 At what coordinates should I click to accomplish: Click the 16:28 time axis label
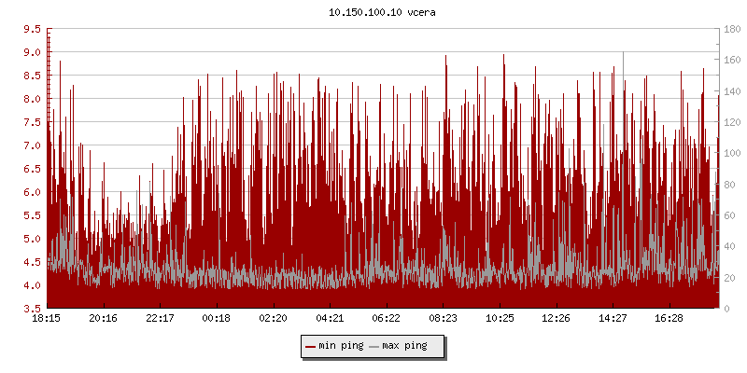pyautogui.click(x=669, y=319)
